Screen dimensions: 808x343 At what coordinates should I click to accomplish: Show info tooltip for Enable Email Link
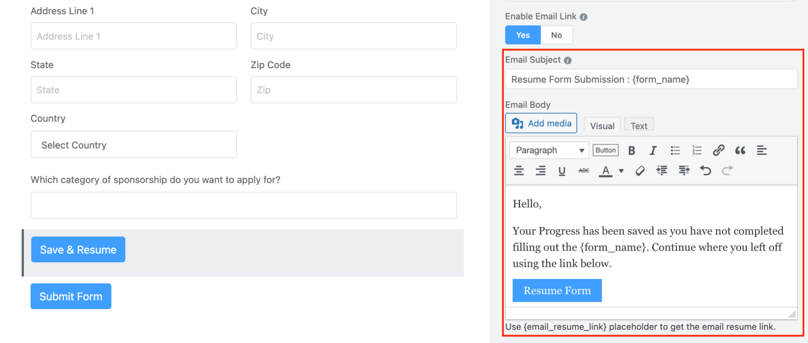[583, 17]
